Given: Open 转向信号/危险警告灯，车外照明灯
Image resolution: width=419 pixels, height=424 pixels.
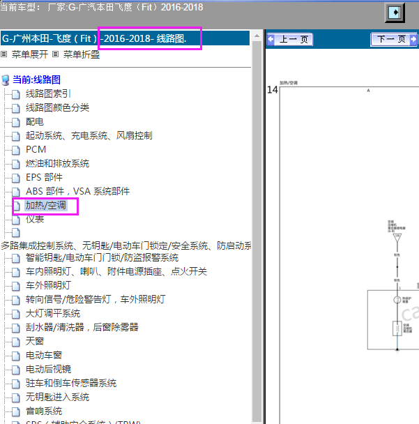Looking at the screenshot, I should click(x=96, y=299).
